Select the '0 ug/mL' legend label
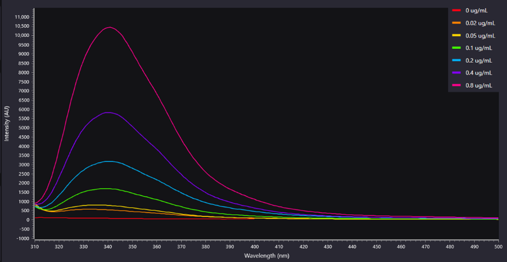Screen dimensions: 507x262 click(477, 10)
